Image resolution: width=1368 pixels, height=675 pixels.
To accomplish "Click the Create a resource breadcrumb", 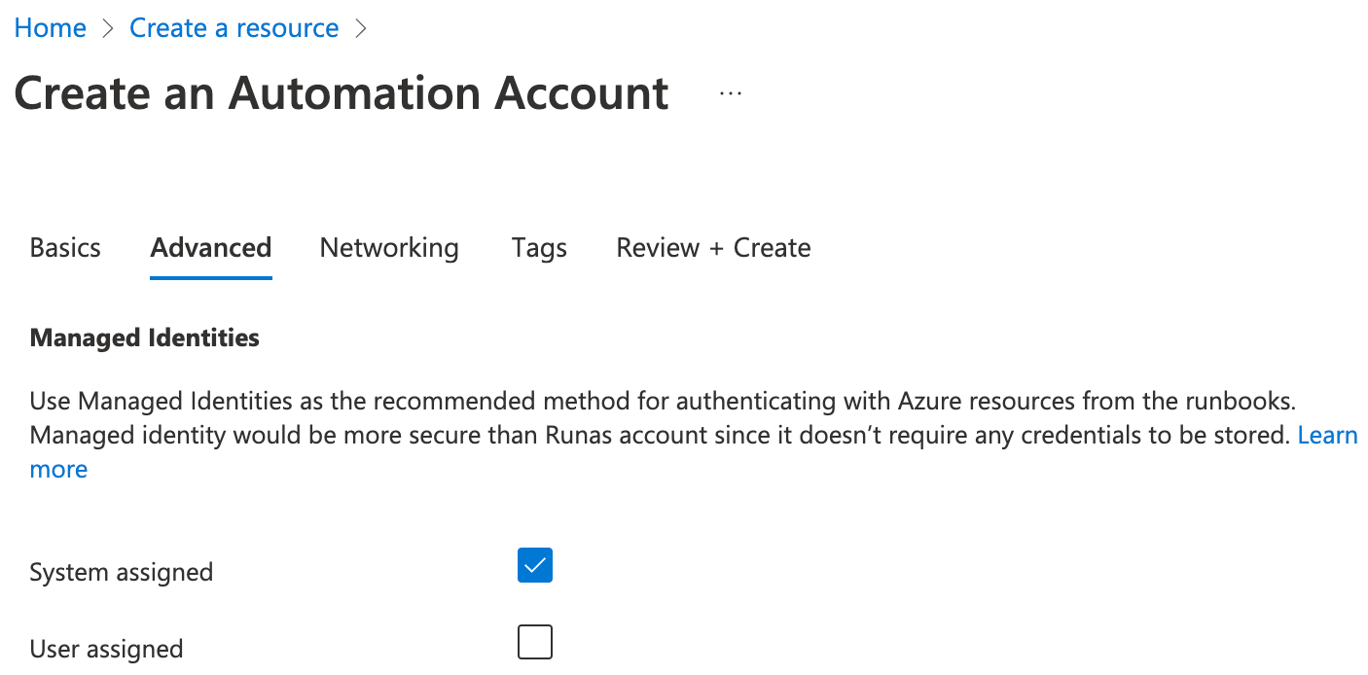I will (234, 28).
